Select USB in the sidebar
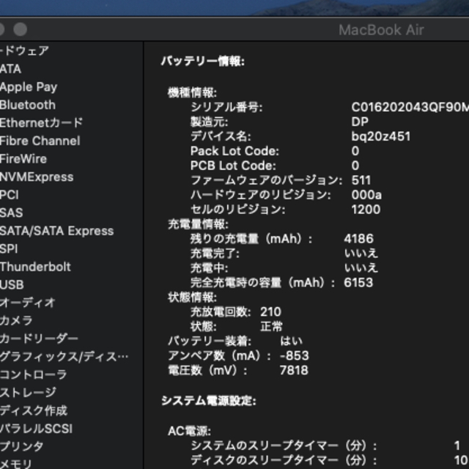This screenshot has height=469, width=469. (12, 285)
